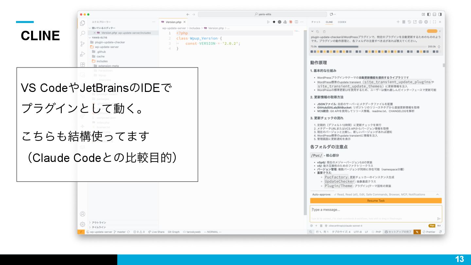Open the Explorer icon in activity bar
Viewport: 471px width, 265px height.
82,23
